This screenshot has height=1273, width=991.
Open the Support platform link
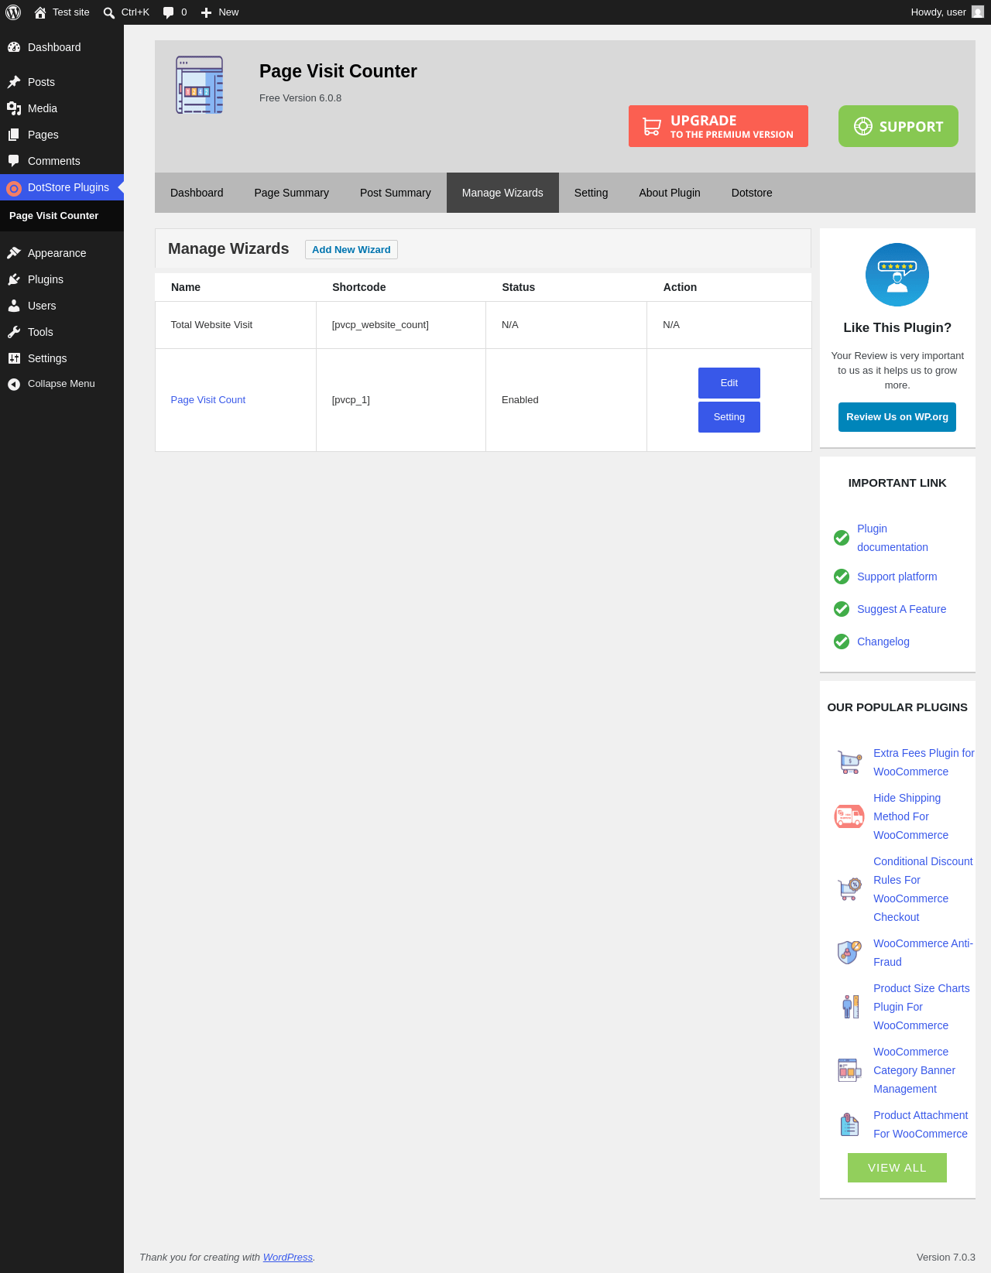coord(897,577)
